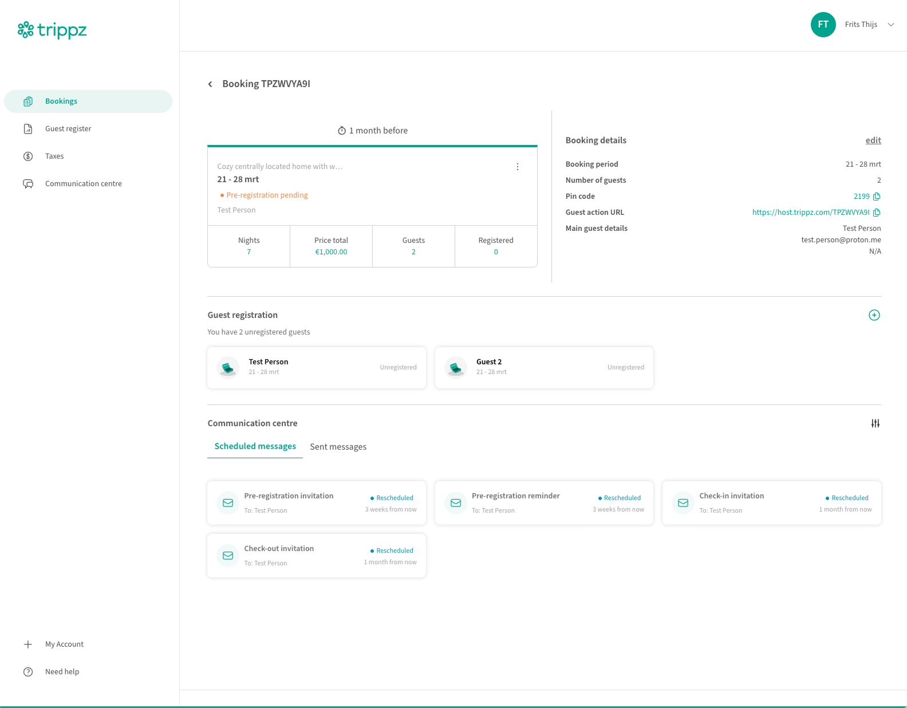Open the three-dot menu on booking card
The image size is (907, 708).
pos(517,167)
